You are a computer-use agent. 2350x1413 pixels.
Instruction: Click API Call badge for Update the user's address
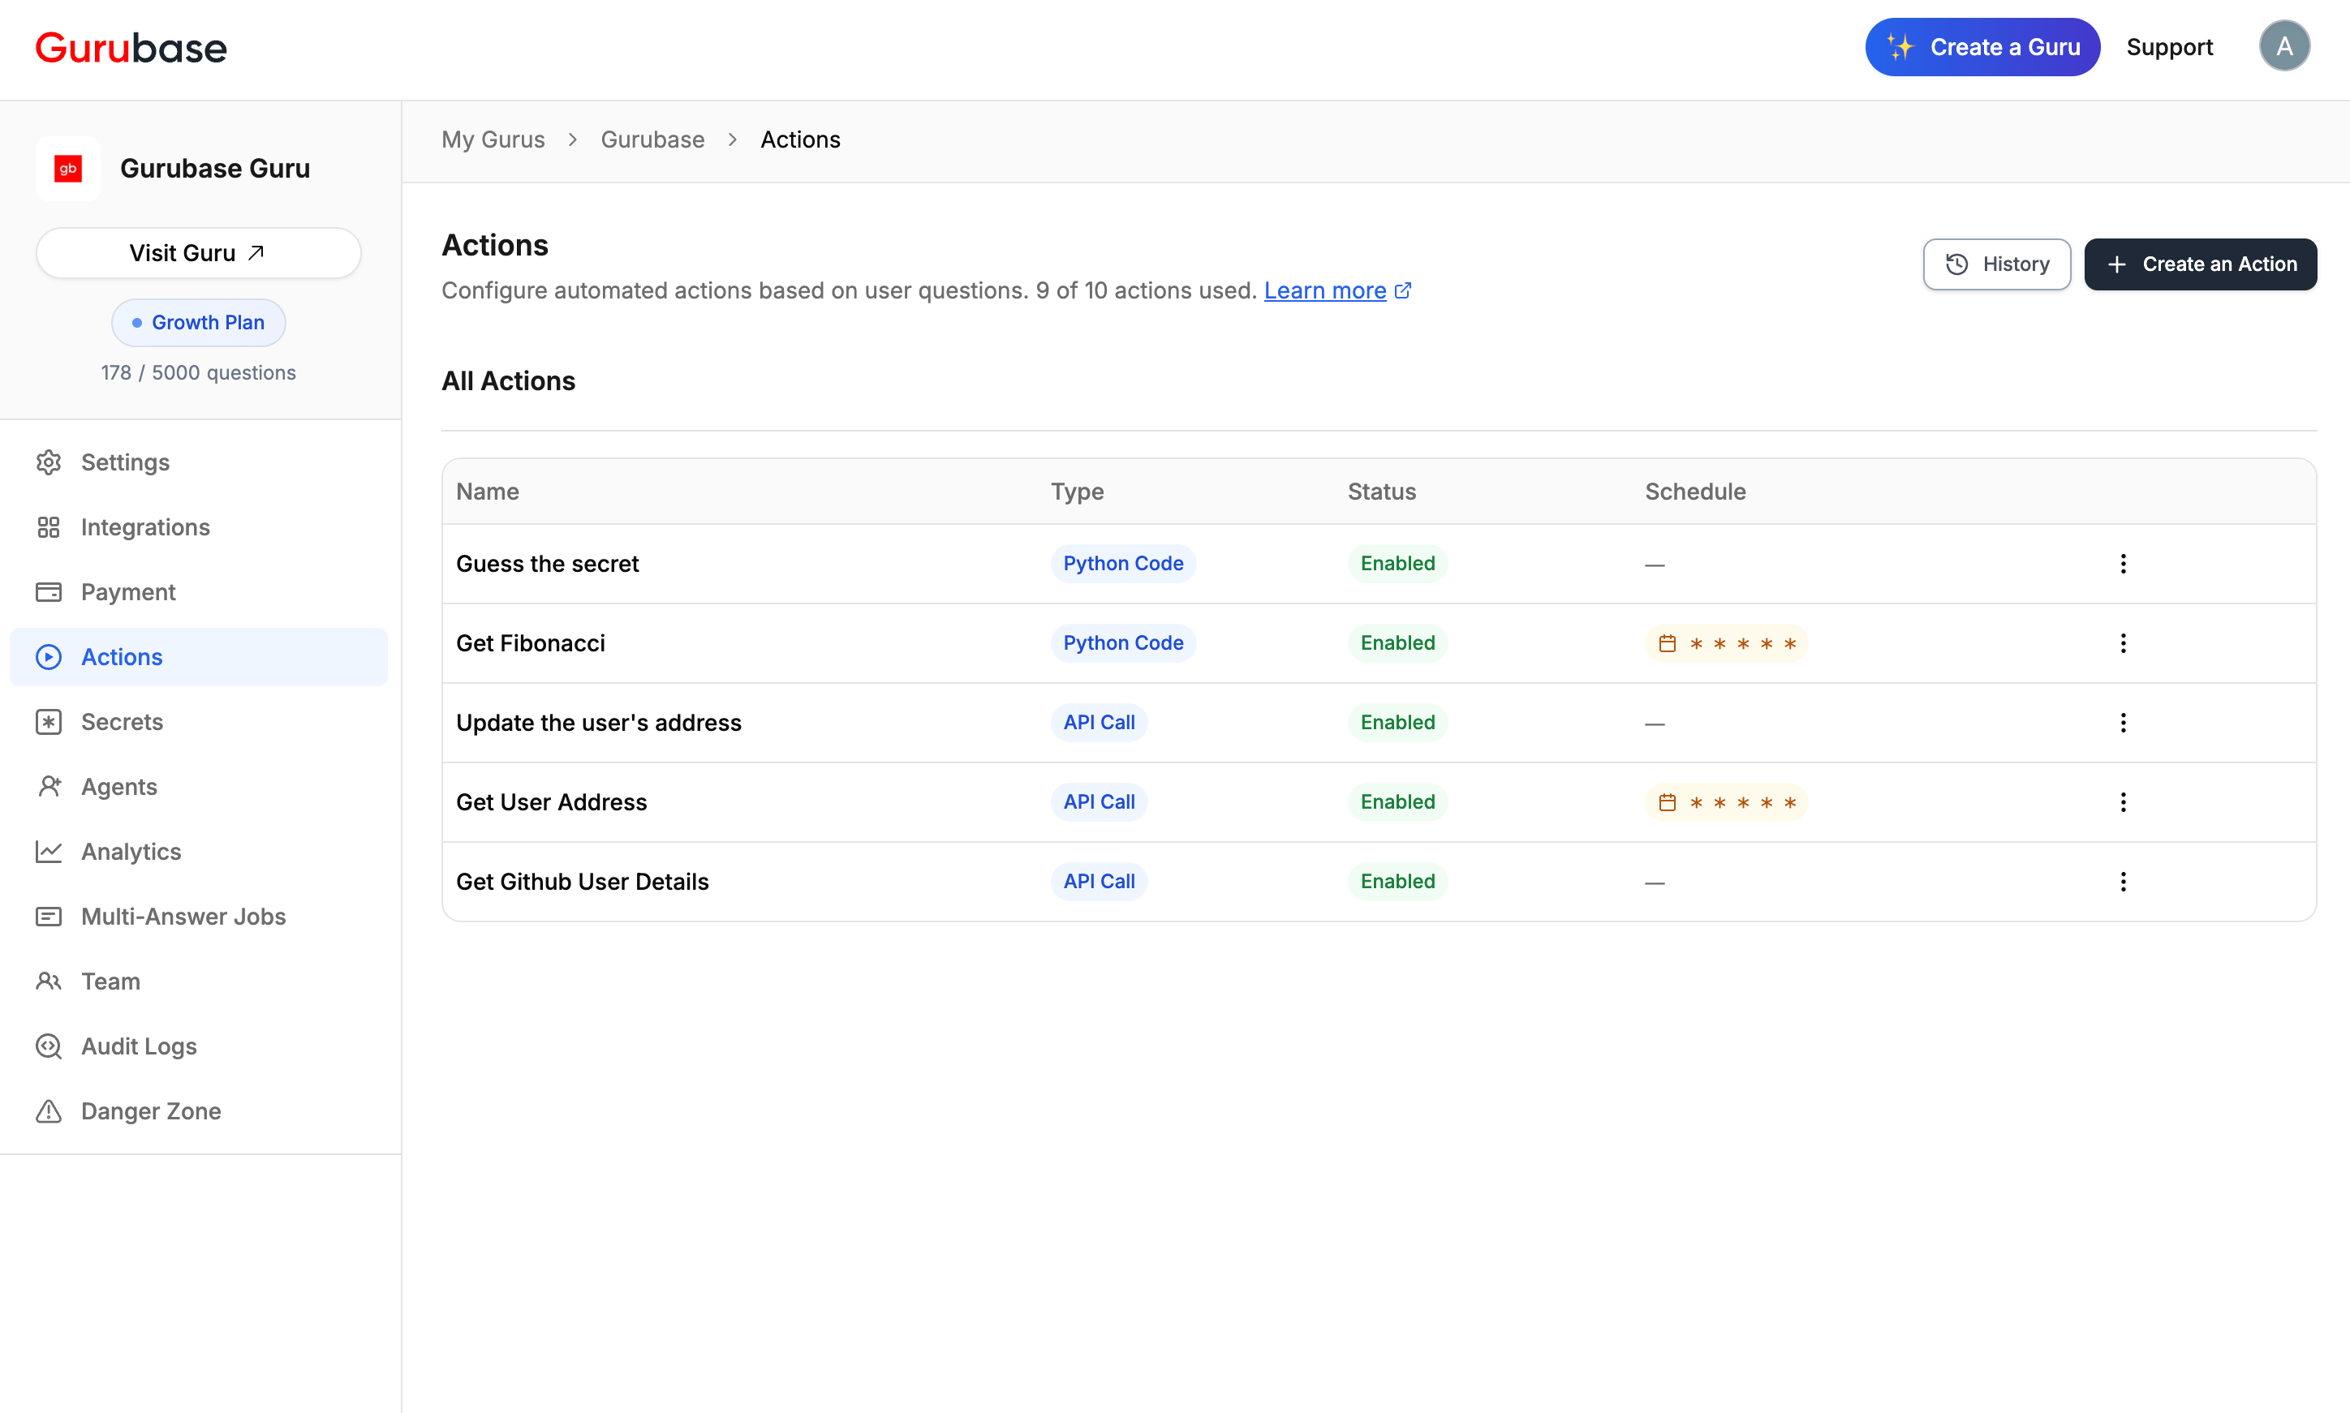(1099, 723)
